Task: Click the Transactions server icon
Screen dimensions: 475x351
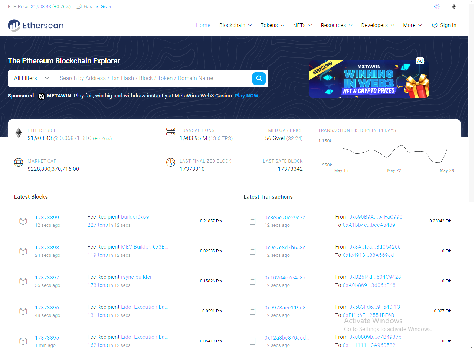Action: tap(171, 132)
